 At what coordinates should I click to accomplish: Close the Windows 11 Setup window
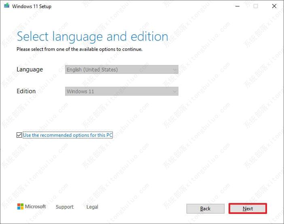click(274, 6)
